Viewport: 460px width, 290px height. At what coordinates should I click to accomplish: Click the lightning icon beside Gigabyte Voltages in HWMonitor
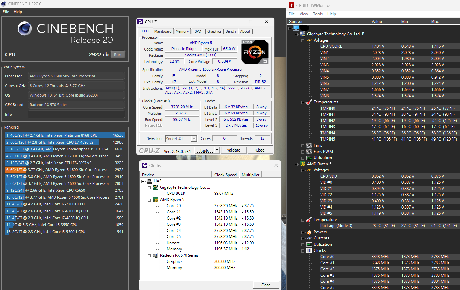coord(309,40)
